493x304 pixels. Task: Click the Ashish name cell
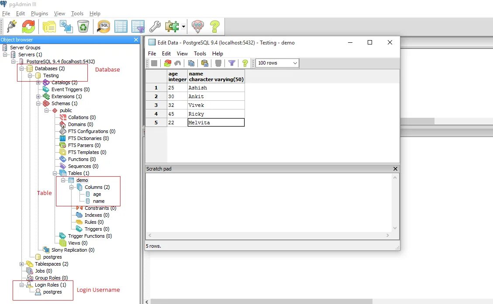click(x=216, y=88)
